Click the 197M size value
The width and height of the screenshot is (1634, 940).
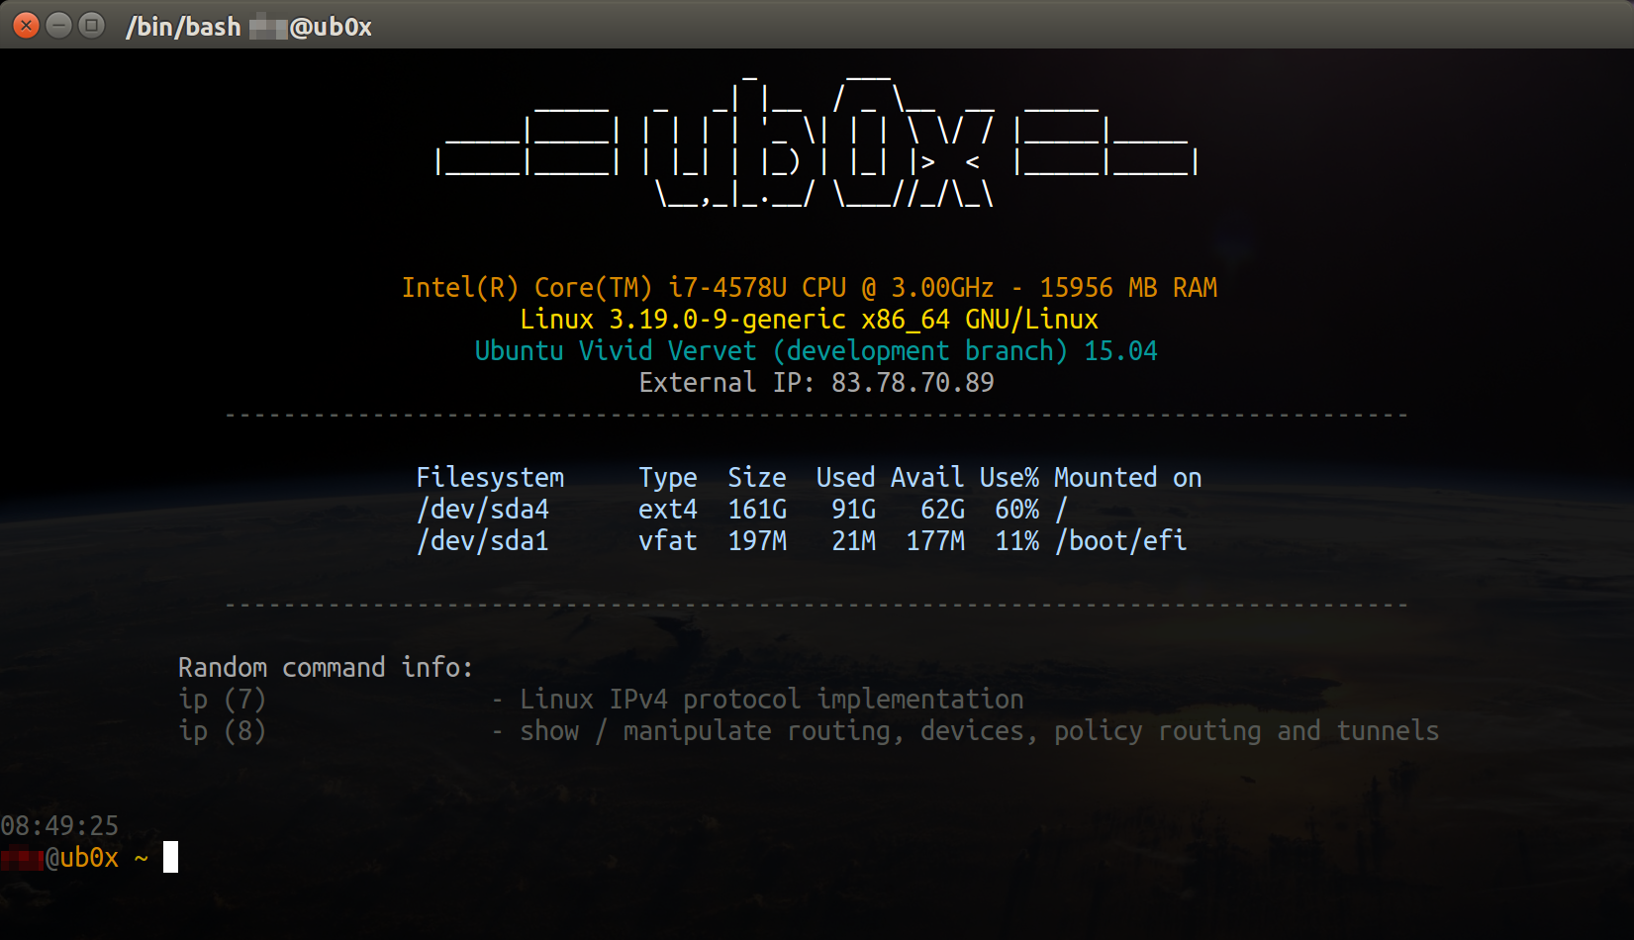pos(758,541)
